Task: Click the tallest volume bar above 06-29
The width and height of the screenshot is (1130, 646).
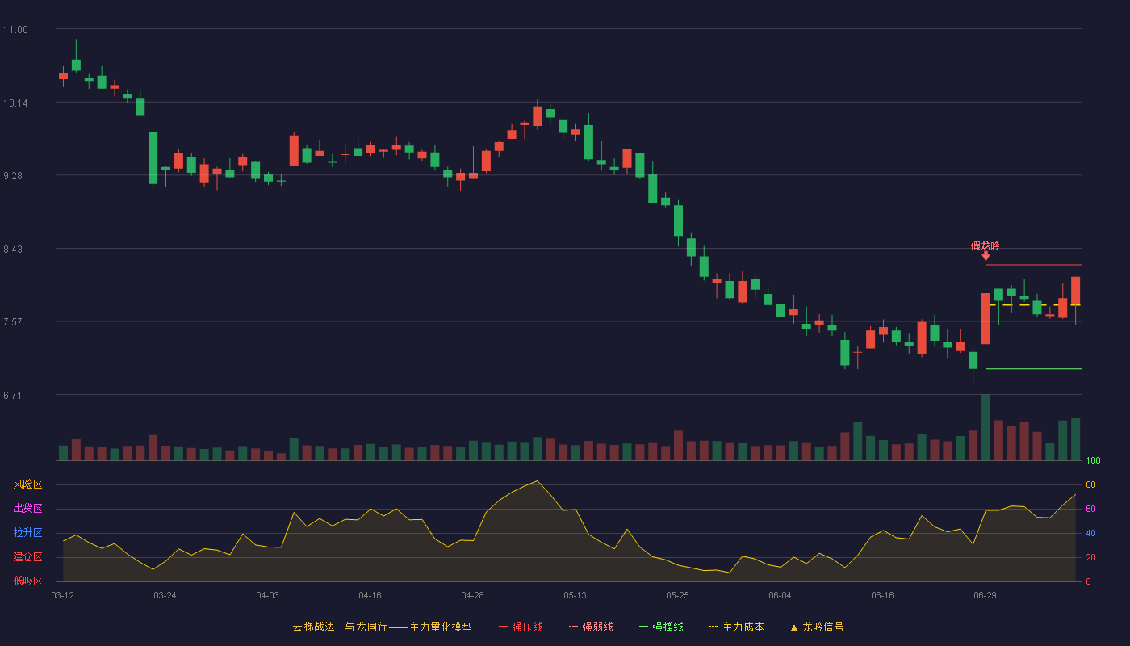Action: (986, 428)
